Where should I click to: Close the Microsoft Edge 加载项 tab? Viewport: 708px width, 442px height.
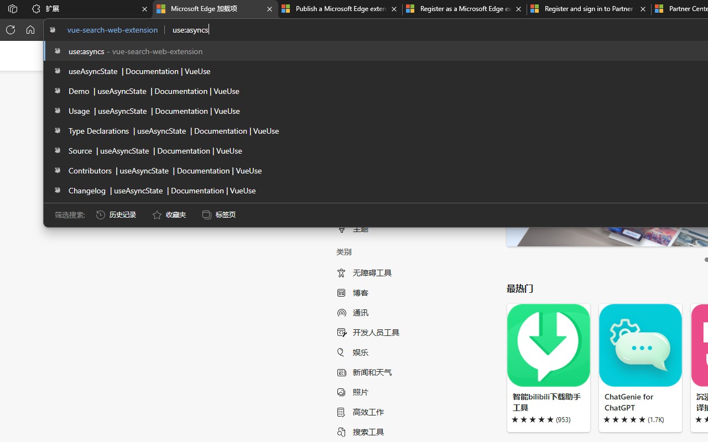pyautogui.click(x=269, y=9)
